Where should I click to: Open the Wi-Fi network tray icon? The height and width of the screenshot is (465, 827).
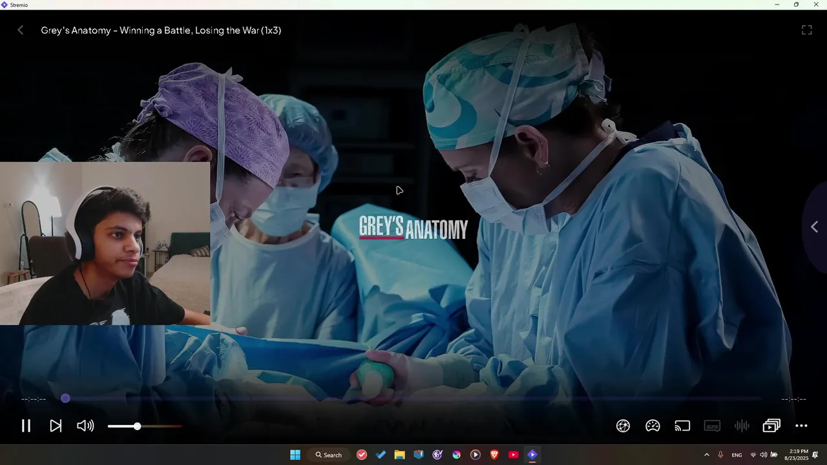pos(753,455)
